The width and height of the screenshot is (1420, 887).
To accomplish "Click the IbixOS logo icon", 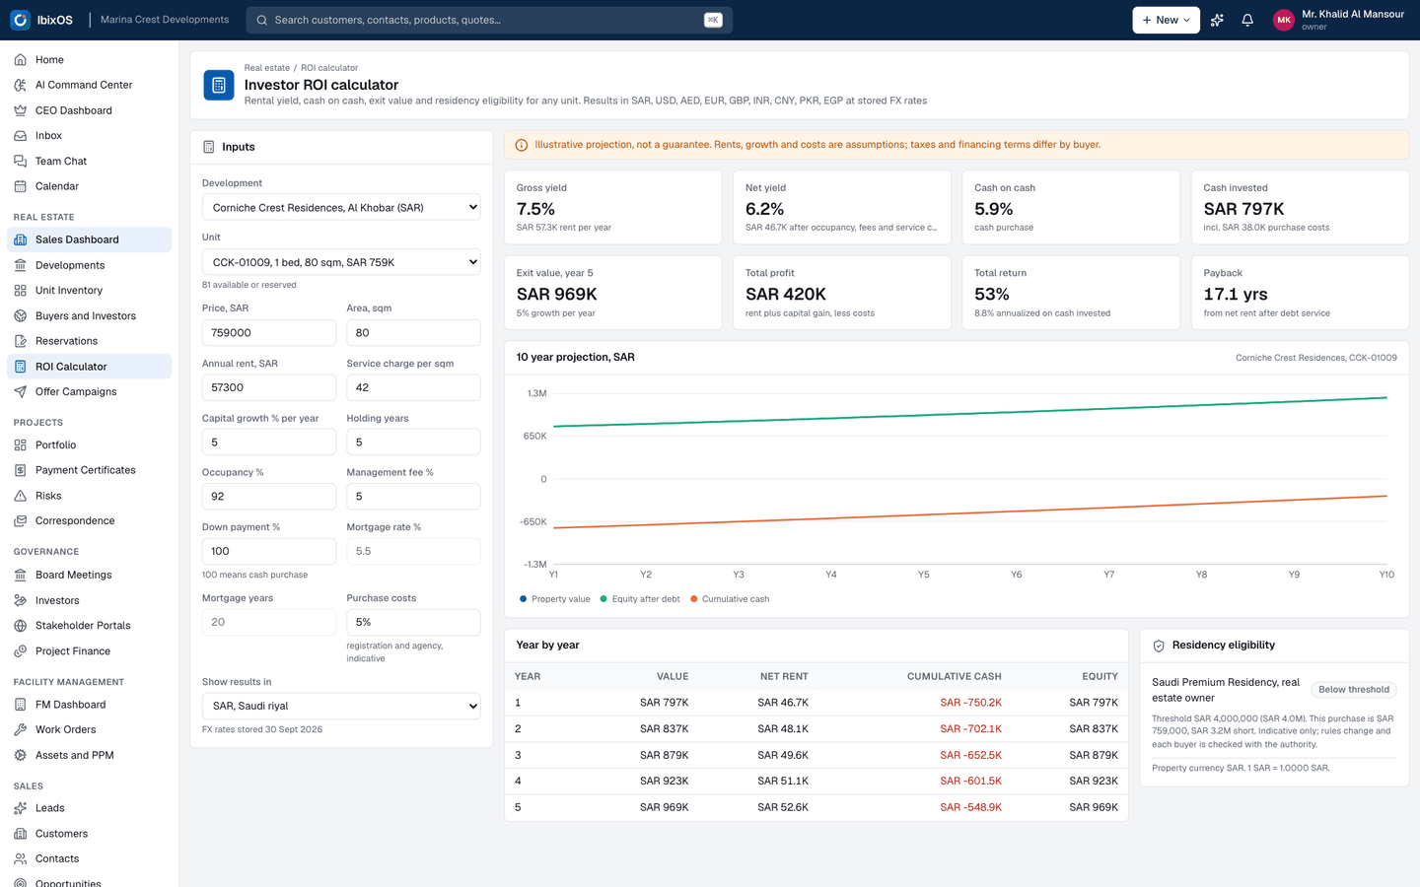I will point(20,20).
